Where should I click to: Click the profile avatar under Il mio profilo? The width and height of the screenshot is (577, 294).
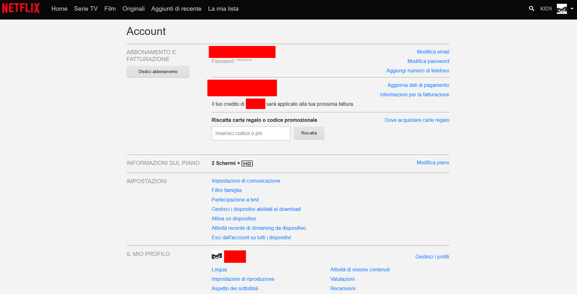217,257
